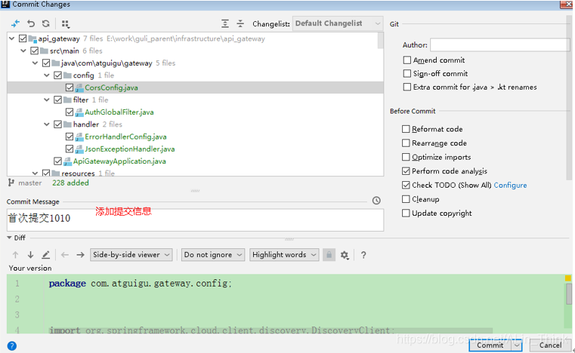Screen dimensions: 575x353
Task: Open the Commit button dropdown arrow
Action: pyautogui.click(x=517, y=345)
